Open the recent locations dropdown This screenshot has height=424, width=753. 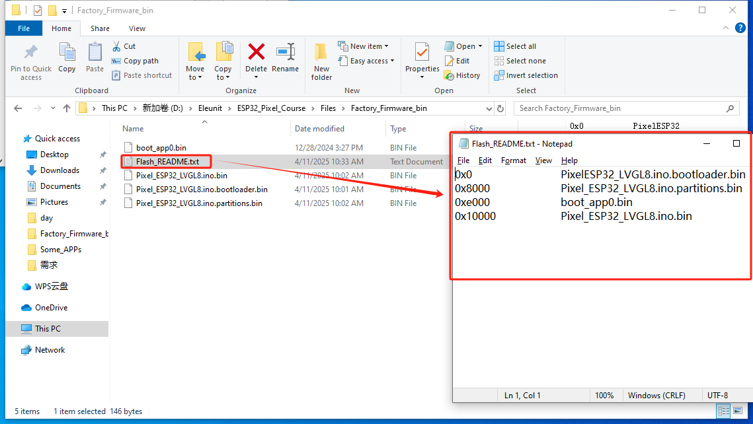53,108
